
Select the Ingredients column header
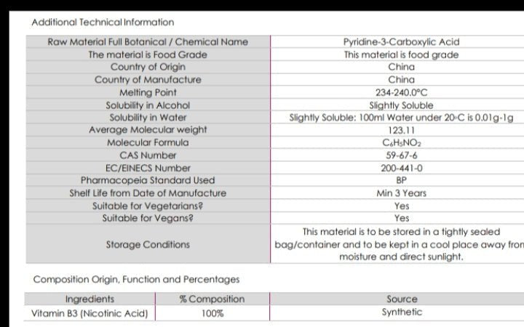pyautogui.click(x=90, y=299)
